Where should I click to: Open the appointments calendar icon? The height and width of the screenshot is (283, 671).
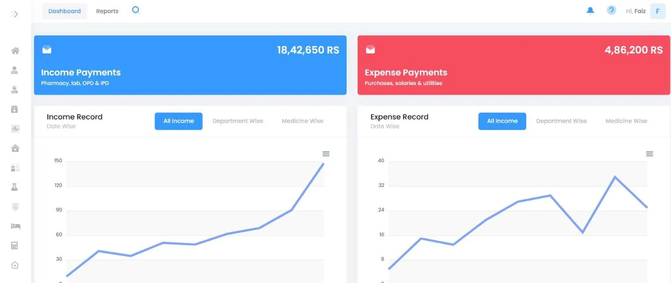15,109
